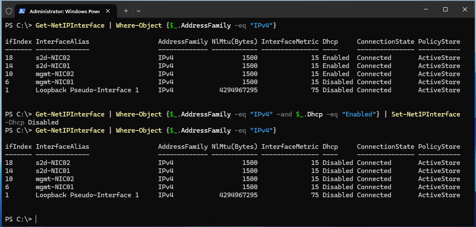Viewport: 476px width, 227px height.
Task: Click the ConnectionState header in first table
Action: (x=385, y=42)
